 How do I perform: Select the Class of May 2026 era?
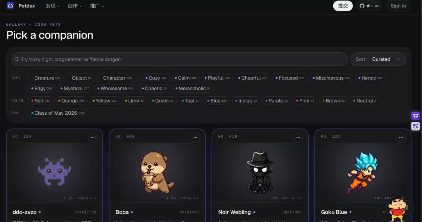pos(58,113)
